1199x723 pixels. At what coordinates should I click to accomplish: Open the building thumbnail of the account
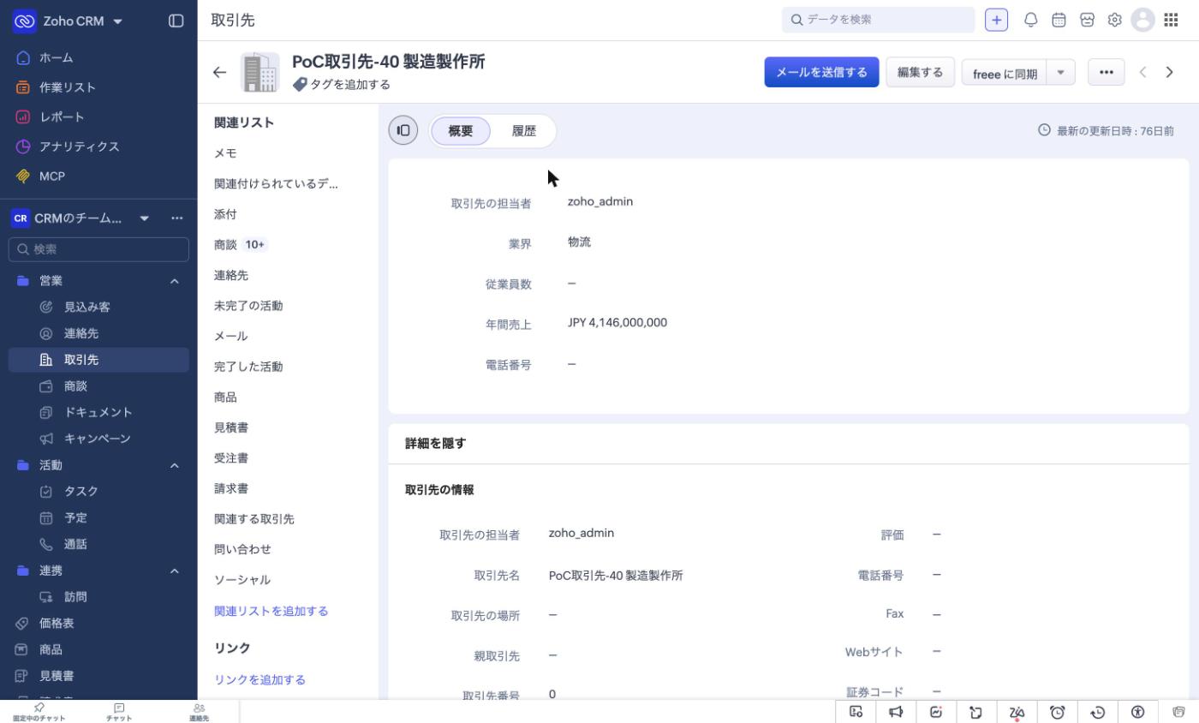tap(260, 73)
